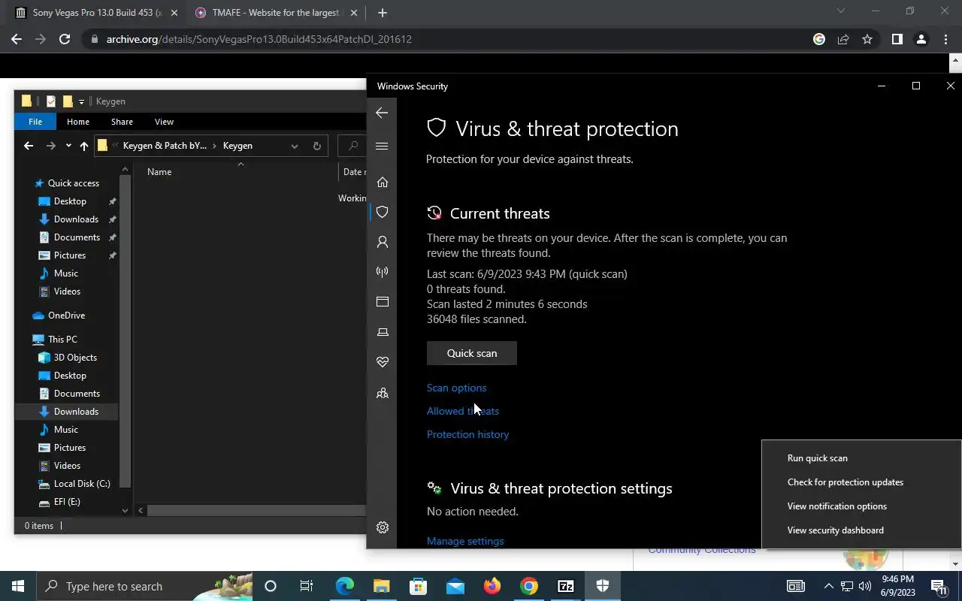This screenshot has width=962, height=601.
Task: Refresh the Keygen folder
Action: click(x=316, y=146)
